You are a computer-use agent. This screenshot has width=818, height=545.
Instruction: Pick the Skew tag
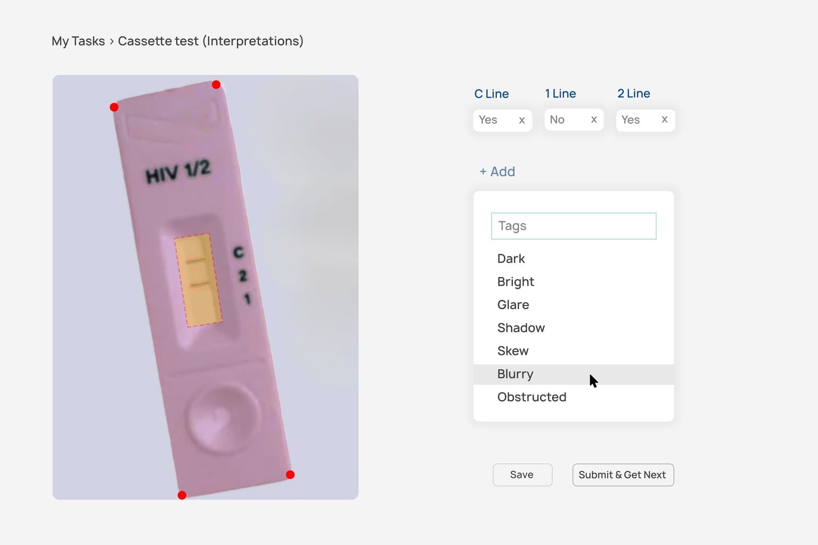(x=574, y=351)
